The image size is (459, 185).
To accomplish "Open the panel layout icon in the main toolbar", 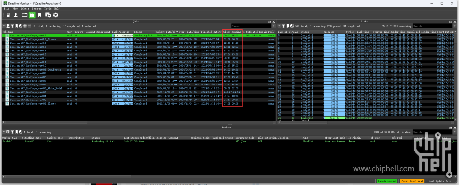I will click(x=24, y=15).
